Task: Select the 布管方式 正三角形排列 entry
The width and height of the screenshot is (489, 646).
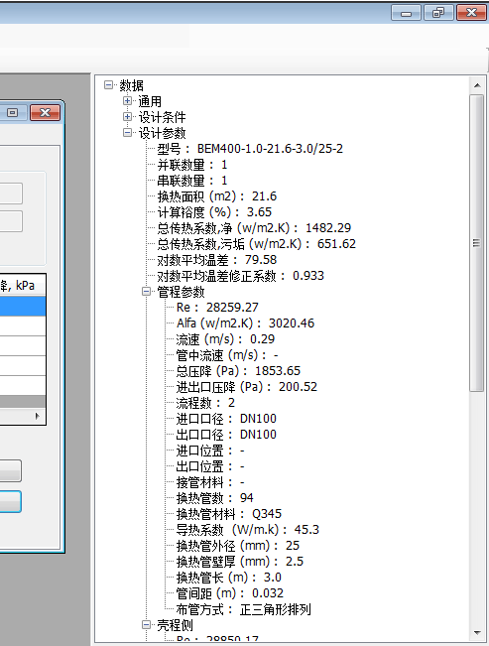Action: tap(243, 609)
